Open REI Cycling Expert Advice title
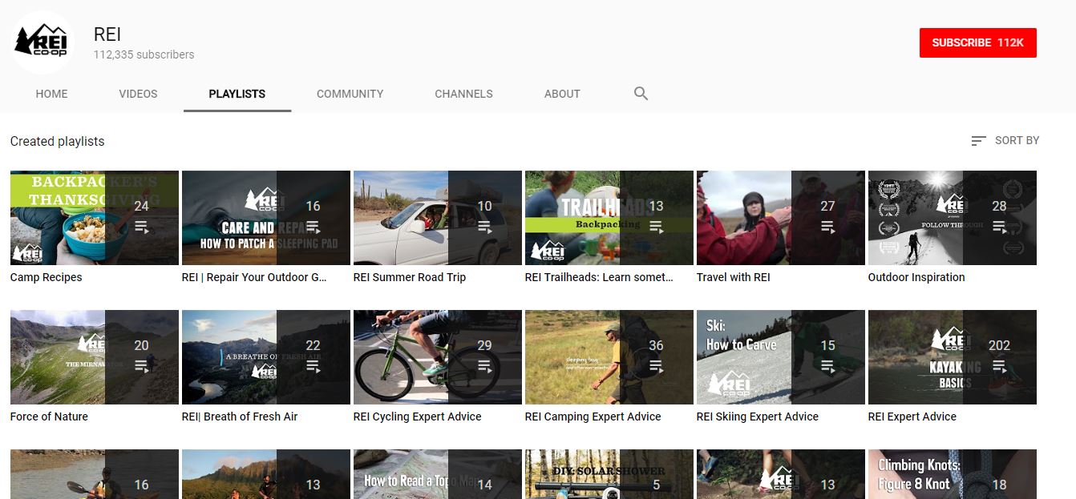This screenshot has height=499, width=1076. [417, 417]
